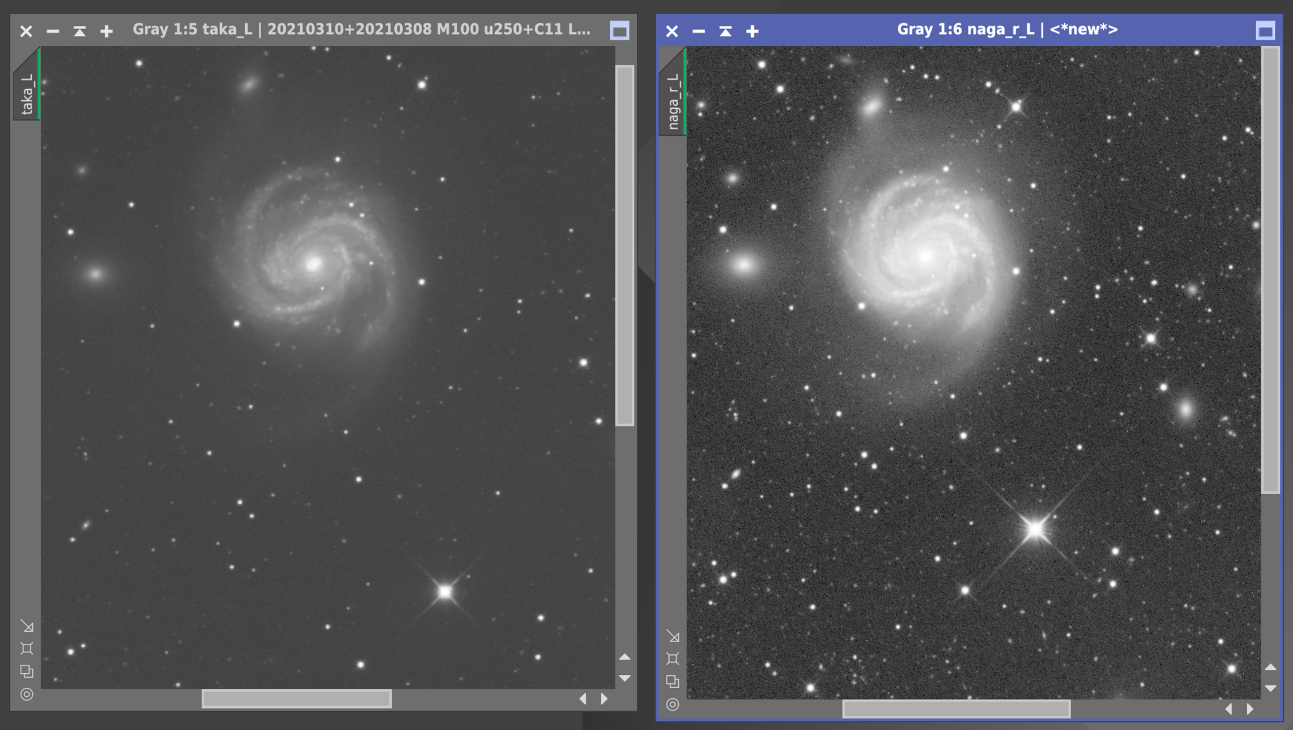Click scroll-down arrow in taka_L window

click(625, 678)
